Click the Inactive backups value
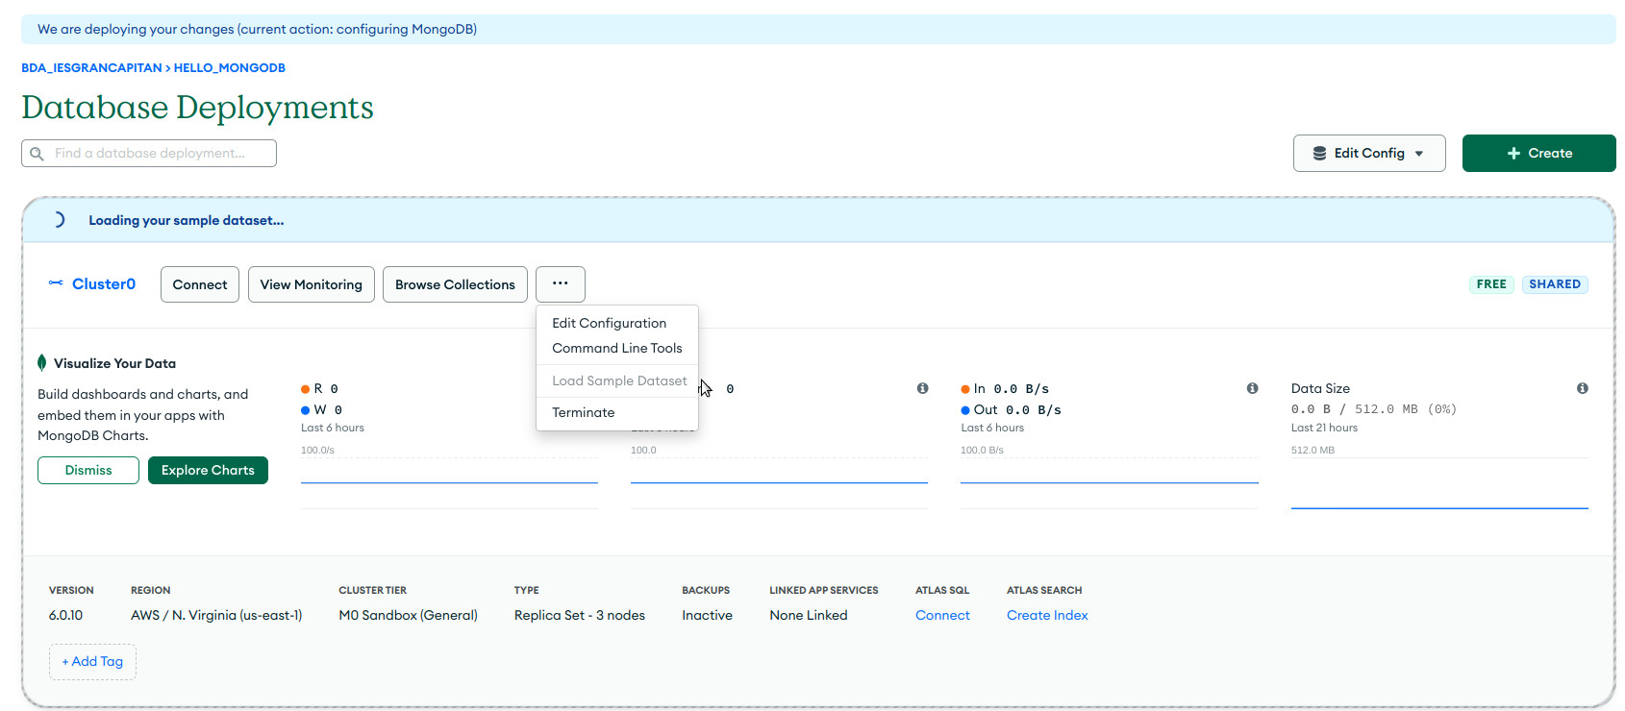 click(x=707, y=615)
